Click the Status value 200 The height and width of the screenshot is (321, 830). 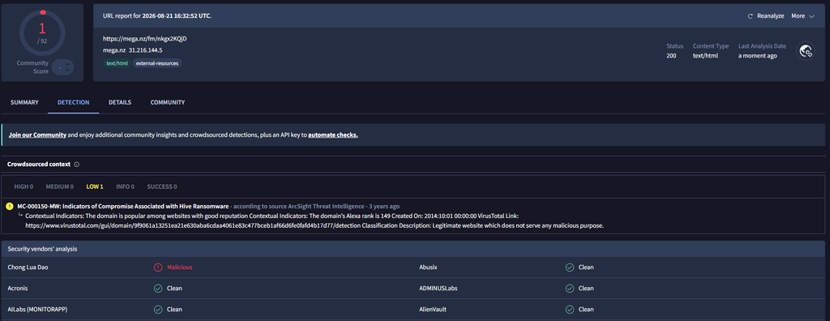[x=671, y=56]
